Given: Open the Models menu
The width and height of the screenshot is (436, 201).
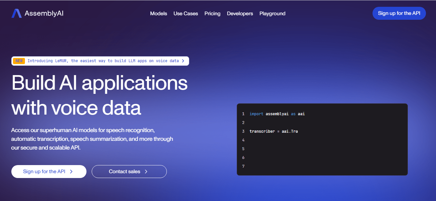Looking at the screenshot, I should click(159, 14).
